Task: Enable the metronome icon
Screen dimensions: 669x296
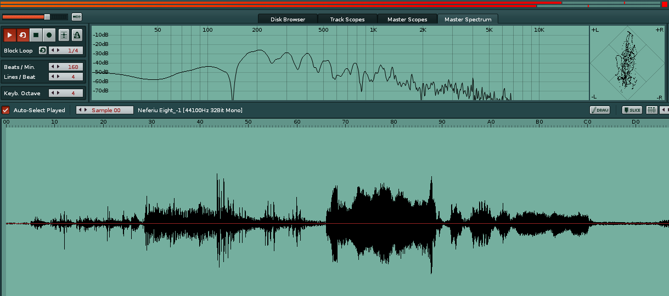Action: 77,35
